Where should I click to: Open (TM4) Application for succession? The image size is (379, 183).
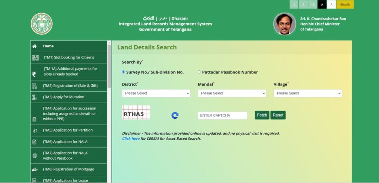coord(68,114)
